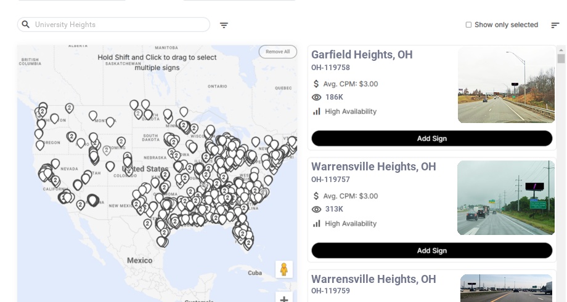The width and height of the screenshot is (567, 302).
Task: Click Garfield Heights Avg. CPM dollar icon
Action: point(316,84)
